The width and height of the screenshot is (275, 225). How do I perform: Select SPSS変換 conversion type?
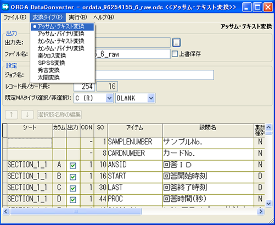coord(63,63)
